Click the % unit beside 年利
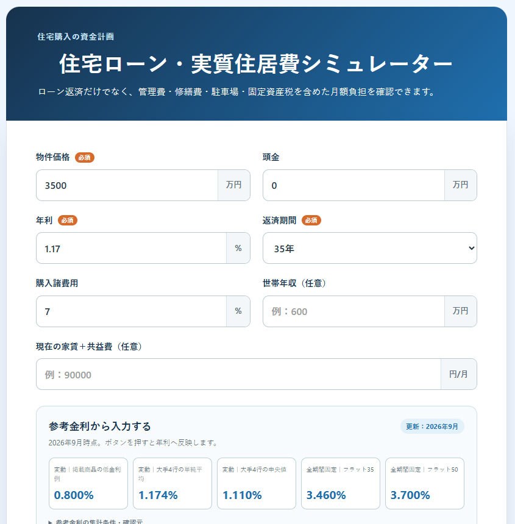The height and width of the screenshot is (524, 515). click(x=238, y=248)
